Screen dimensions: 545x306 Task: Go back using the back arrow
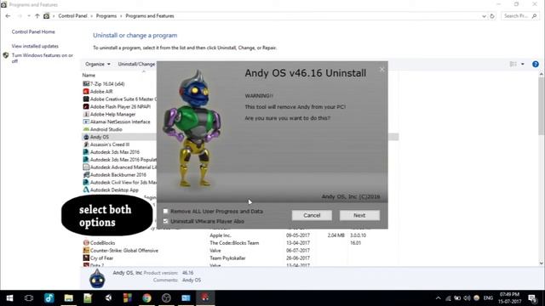pyautogui.click(x=8, y=16)
